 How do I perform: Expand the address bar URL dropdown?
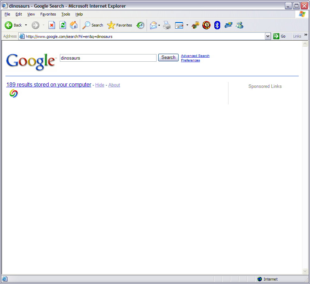(268, 36)
